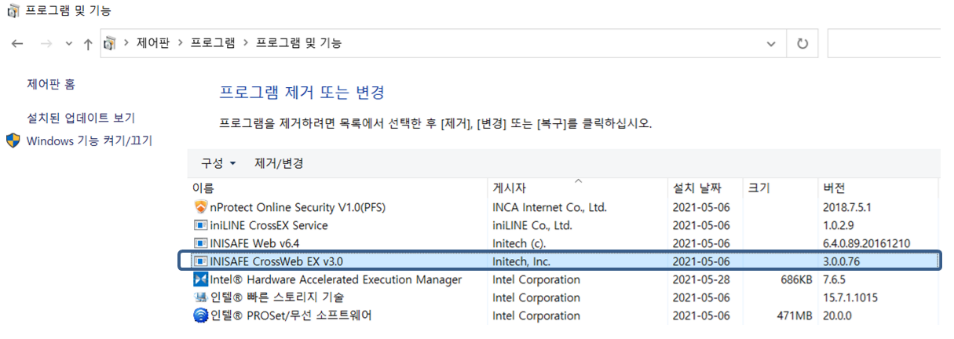Click the iniLINE CrossEX Service program icon
This screenshot has height=339, width=954.
pos(200,226)
